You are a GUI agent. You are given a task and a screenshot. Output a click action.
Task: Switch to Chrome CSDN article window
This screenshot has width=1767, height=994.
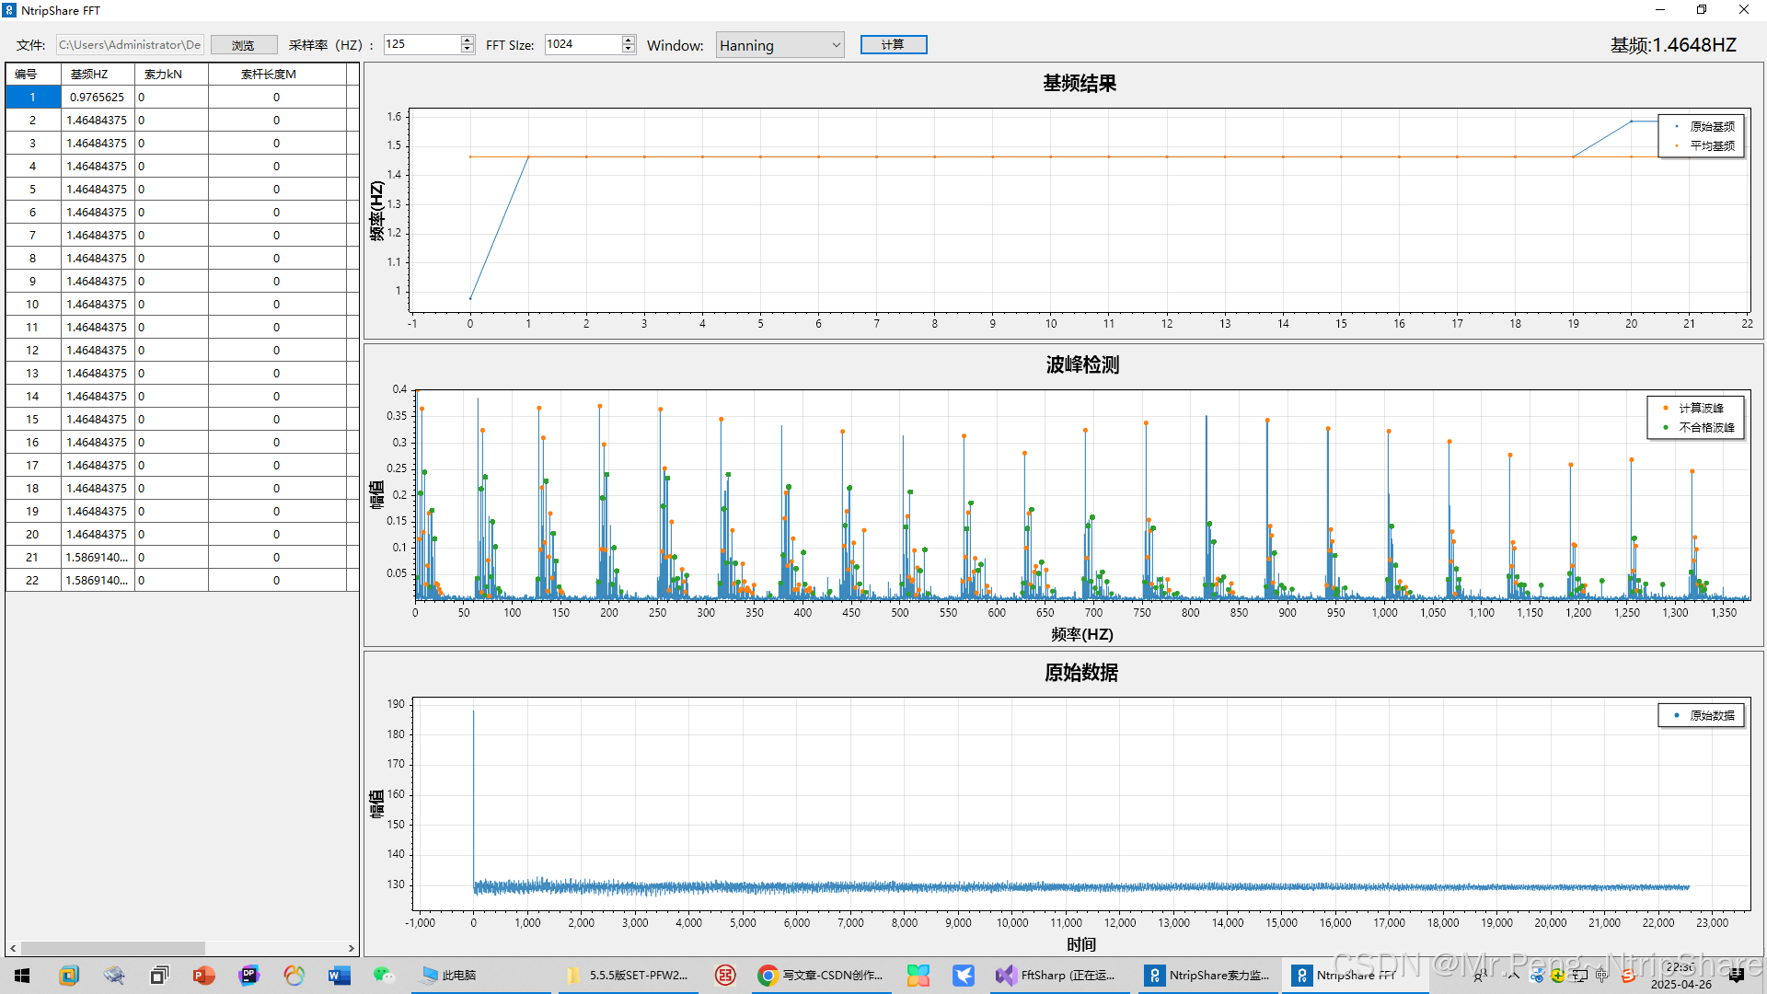pos(821,976)
